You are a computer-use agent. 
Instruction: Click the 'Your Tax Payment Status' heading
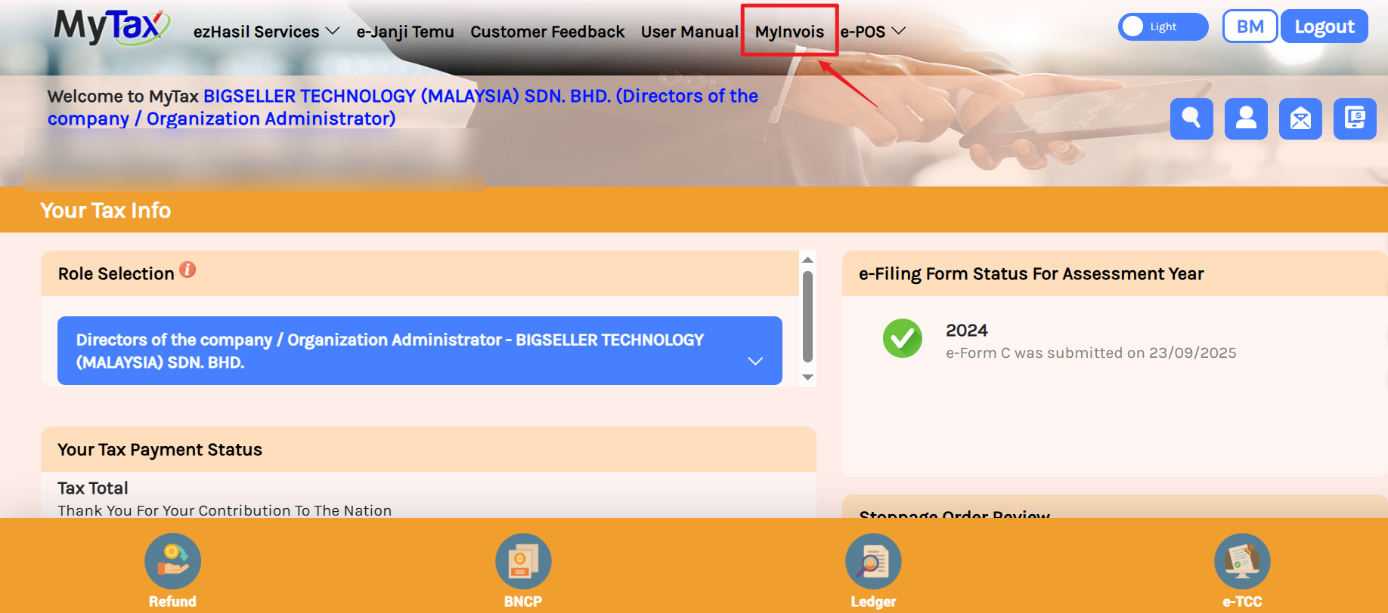click(160, 450)
